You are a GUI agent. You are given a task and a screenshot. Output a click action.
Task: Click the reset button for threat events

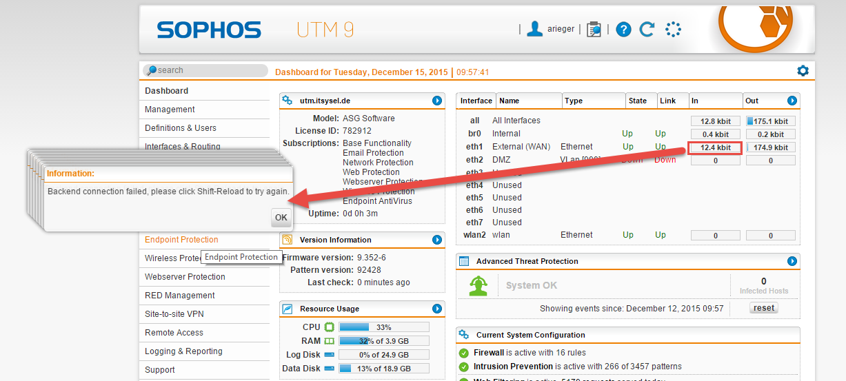(763, 308)
